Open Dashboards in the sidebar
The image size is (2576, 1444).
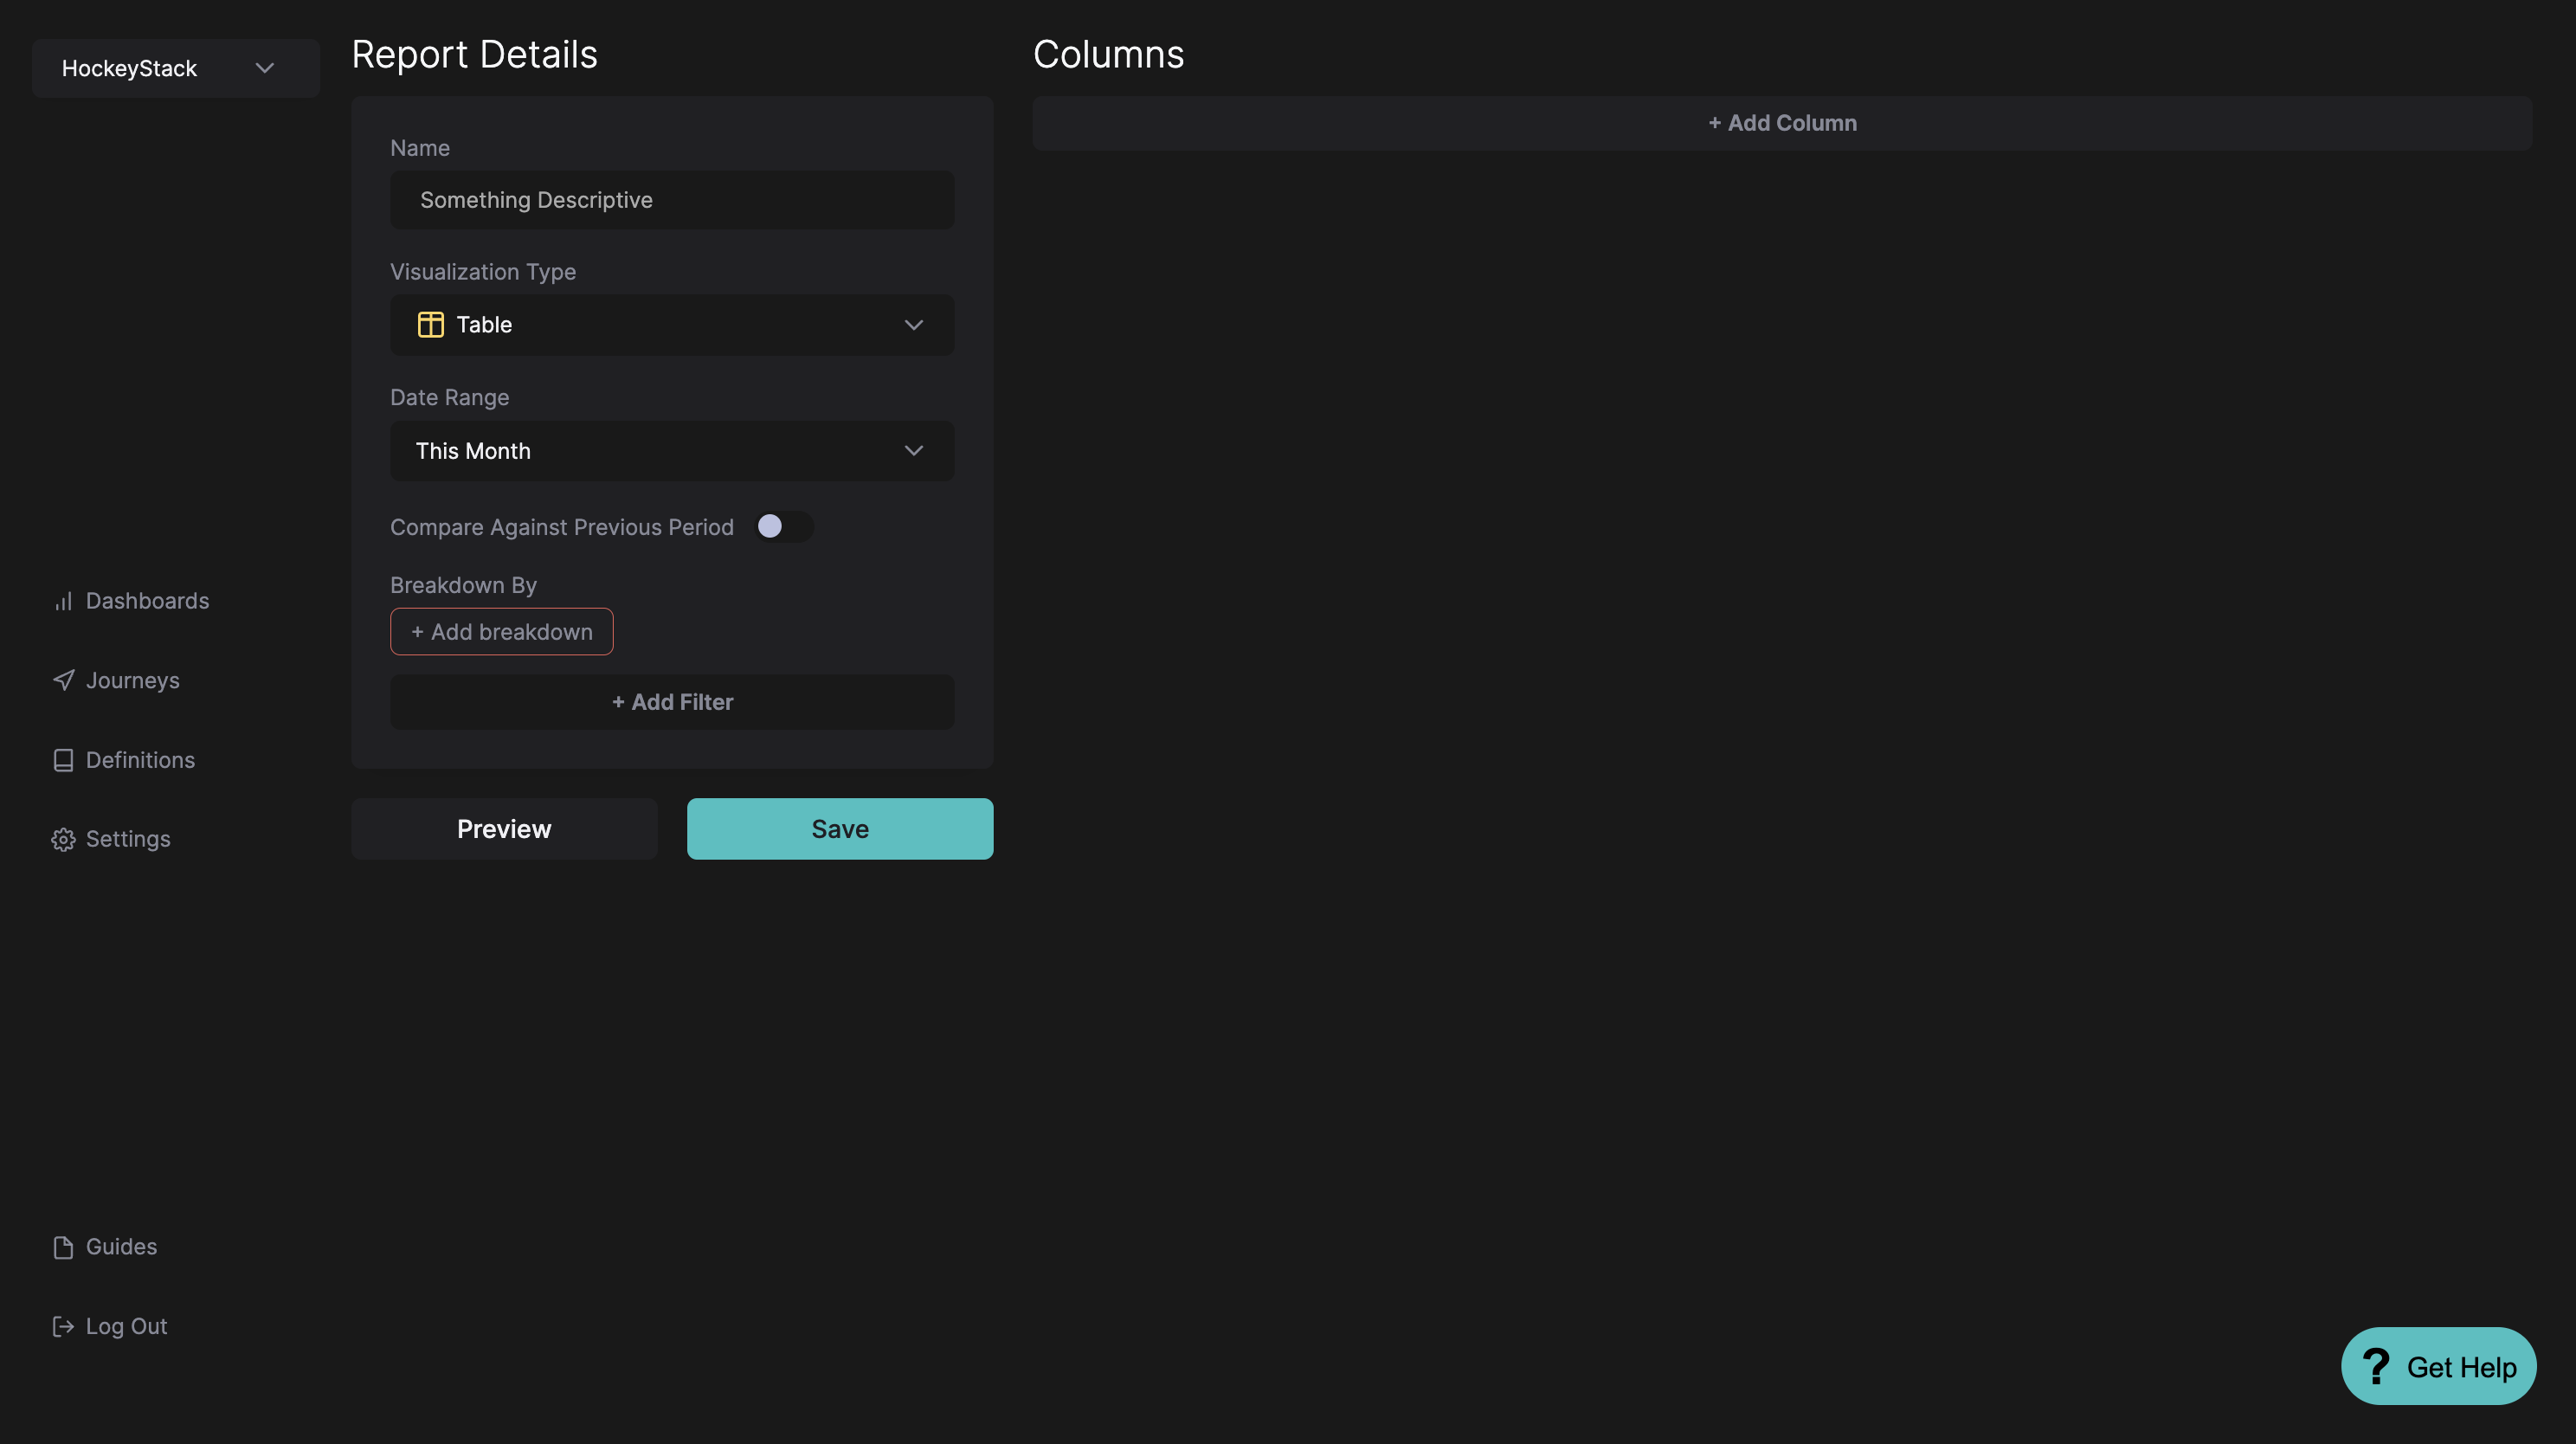coord(131,601)
